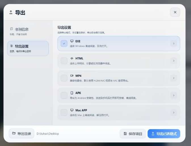Image resolution: width=191 pixels, height=146 pixels.
Task: Click the APK description mentioning Android 安装包
Action: [103, 98]
